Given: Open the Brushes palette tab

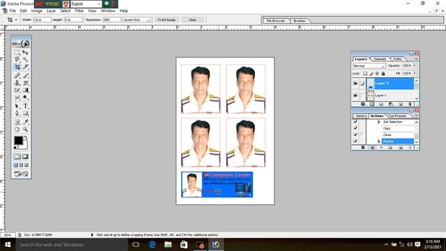Looking at the screenshot, I should pos(299,21).
